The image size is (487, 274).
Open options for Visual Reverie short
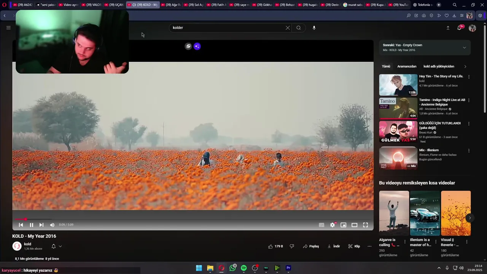[x=467, y=242]
